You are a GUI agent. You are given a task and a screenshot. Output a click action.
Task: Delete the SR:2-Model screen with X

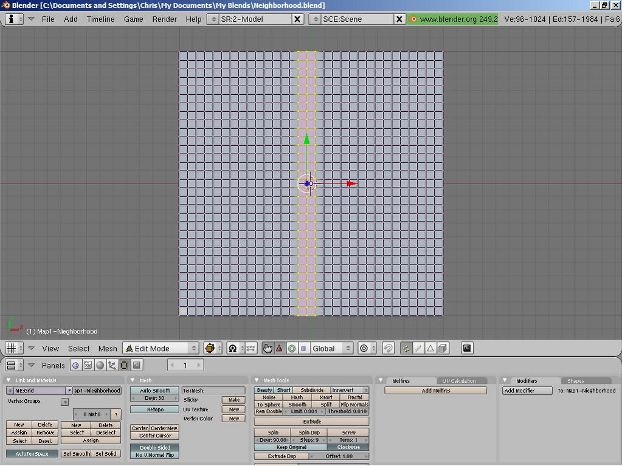point(297,19)
